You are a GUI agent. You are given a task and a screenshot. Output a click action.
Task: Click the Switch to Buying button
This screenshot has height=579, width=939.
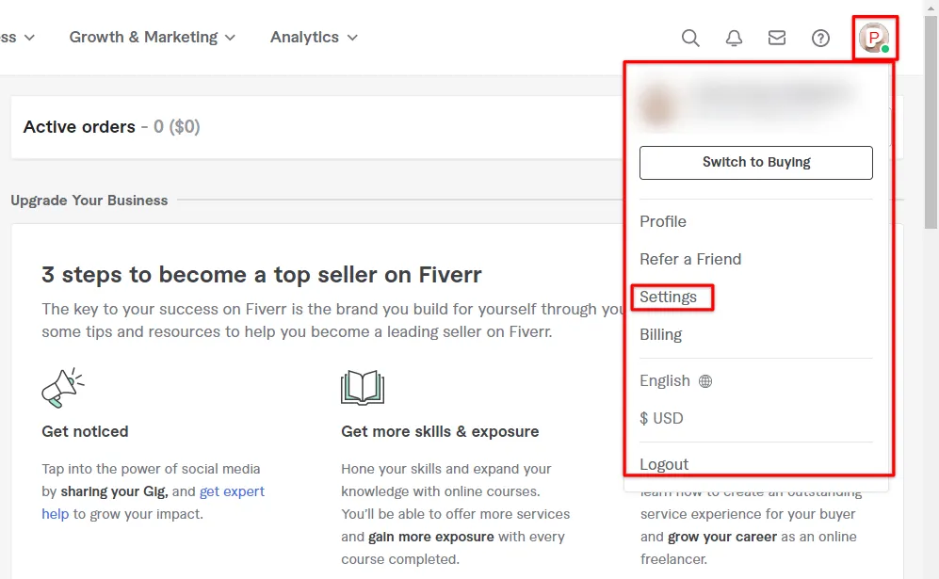point(755,162)
